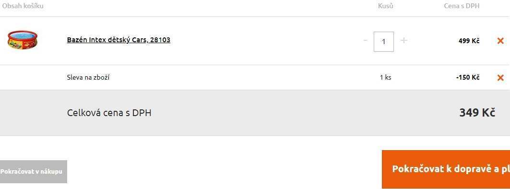Screen dimensions: 510x189
Task: Click the Kusů column header
Action: (x=385, y=6)
